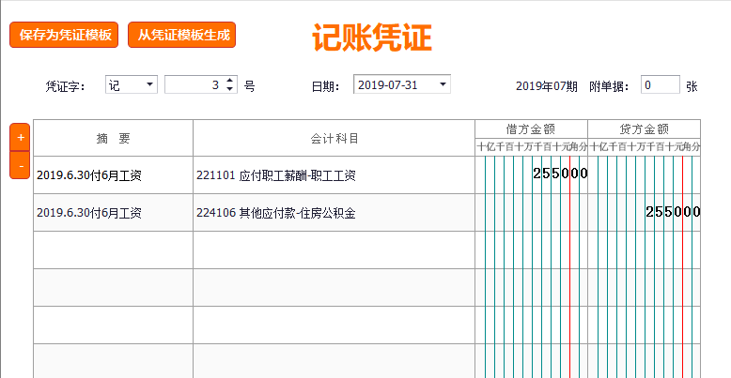This screenshot has width=731, height=378.
Task: Expand the 日期 date picker dropdown
Action: click(443, 84)
